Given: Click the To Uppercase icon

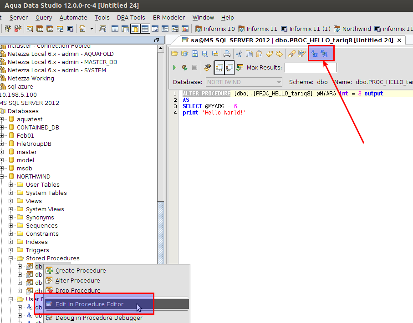Looking at the screenshot, I should coord(325,54).
